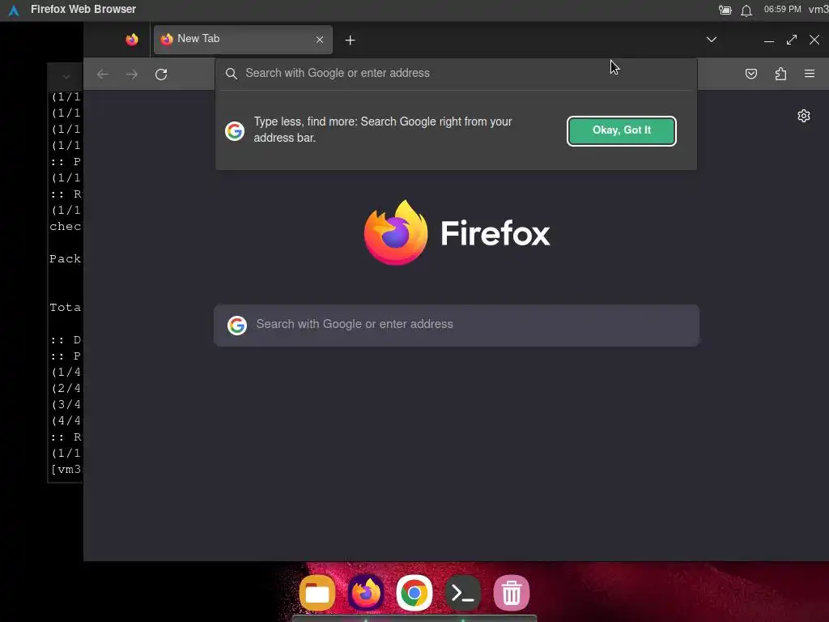Close the New Tab tab
The image size is (829, 622).
coord(319,40)
